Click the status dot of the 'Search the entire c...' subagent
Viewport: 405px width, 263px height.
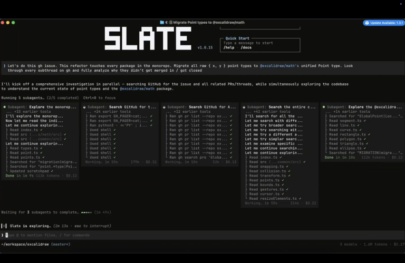(x=244, y=107)
